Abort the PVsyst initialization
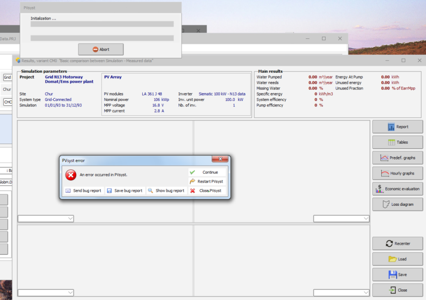This screenshot has height=300, width=426. coord(101,49)
